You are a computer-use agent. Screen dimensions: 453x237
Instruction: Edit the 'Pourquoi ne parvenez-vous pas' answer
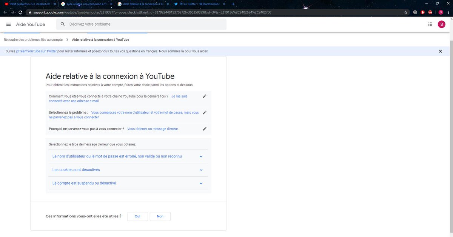[205, 128]
